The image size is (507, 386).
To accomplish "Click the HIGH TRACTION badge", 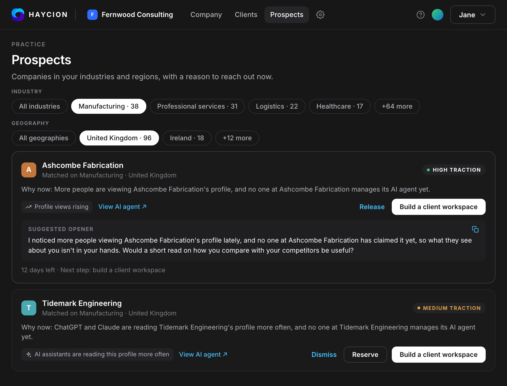I will tap(454, 170).
